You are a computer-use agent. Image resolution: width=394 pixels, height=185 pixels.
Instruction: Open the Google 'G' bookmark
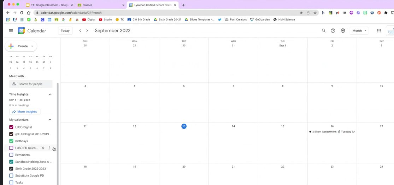63,19
